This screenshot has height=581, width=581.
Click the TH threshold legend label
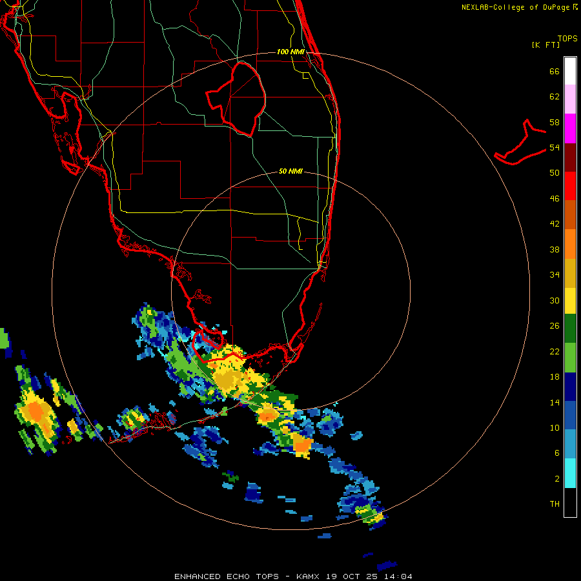click(x=555, y=504)
